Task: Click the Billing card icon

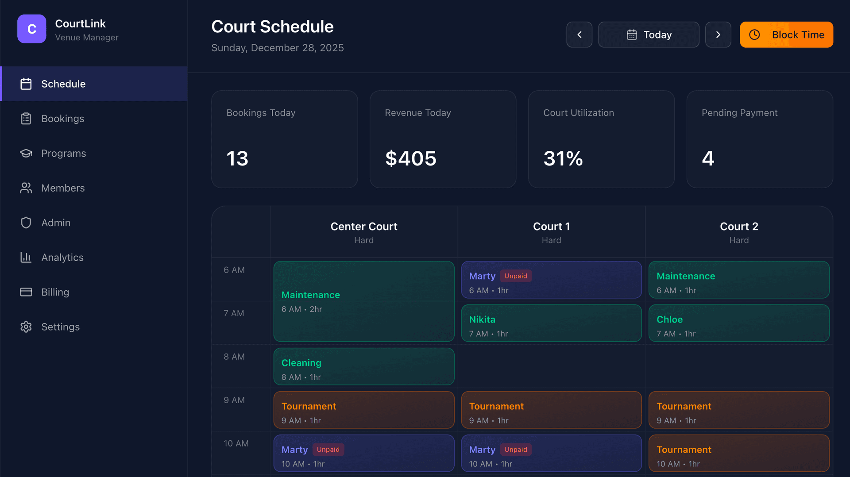Action: 26,292
